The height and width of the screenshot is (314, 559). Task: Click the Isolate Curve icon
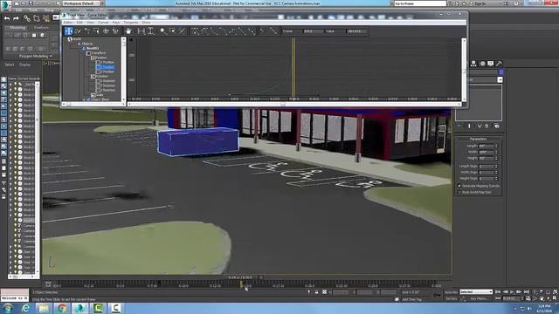point(182,31)
